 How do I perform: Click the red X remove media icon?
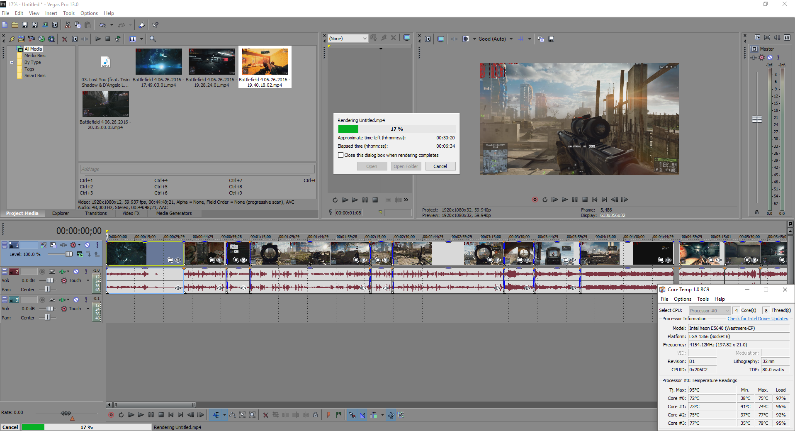65,39
